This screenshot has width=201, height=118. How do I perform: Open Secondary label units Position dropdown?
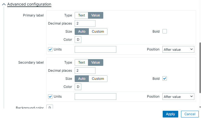(178, 97)
